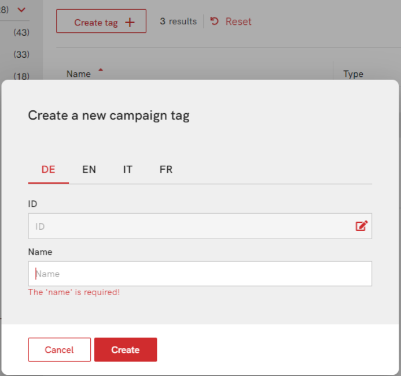The image size is (401, 376).
Task: Click the Name column sort arrow
Action: (101, 70)
